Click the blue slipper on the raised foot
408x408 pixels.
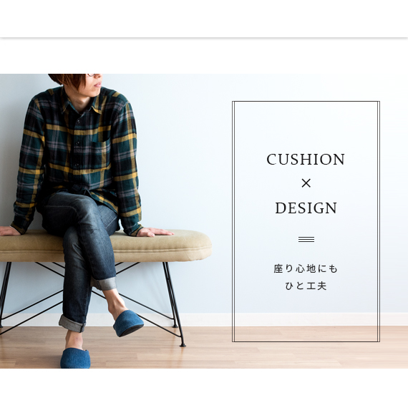point(128,323)
